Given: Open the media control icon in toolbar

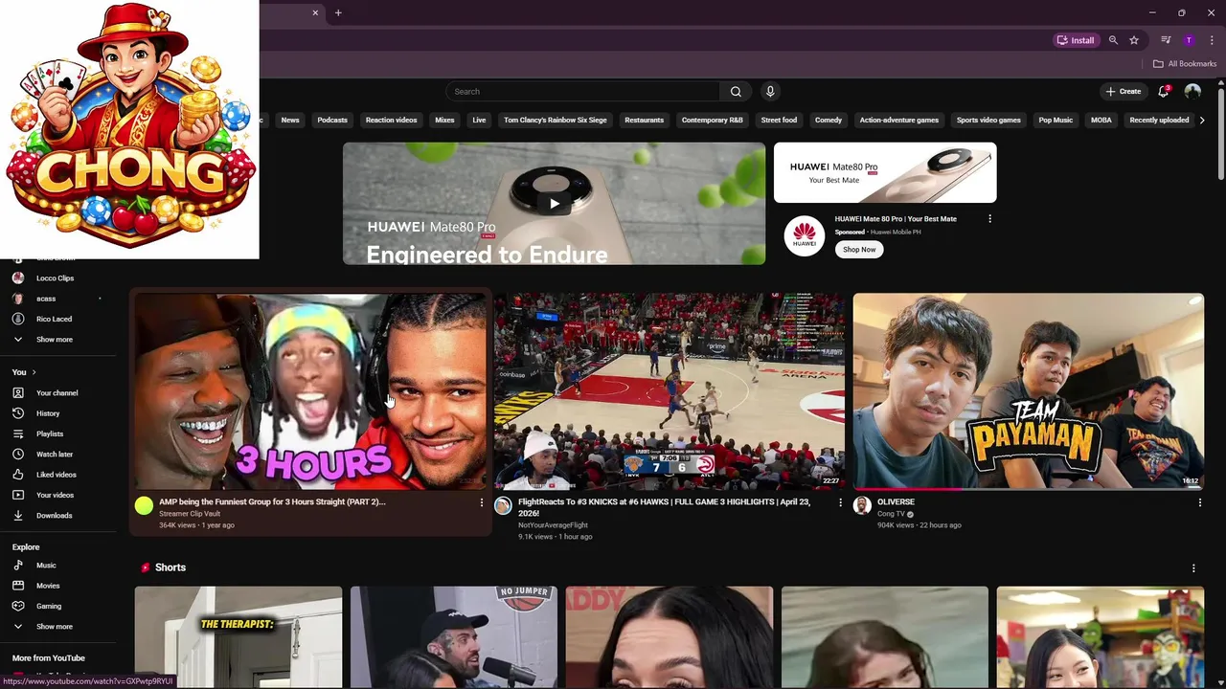Looking at the screenshot, I should (1166, 40).
